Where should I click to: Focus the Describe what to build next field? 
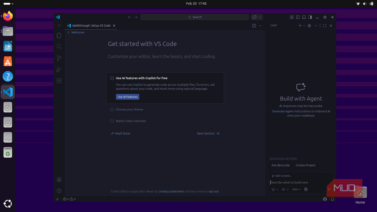click(x=301, y=182)
